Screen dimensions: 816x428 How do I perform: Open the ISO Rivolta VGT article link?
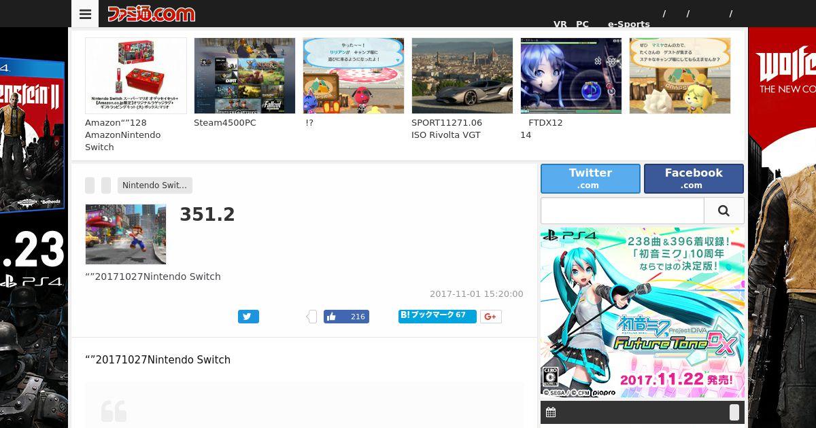coord(447,129)
